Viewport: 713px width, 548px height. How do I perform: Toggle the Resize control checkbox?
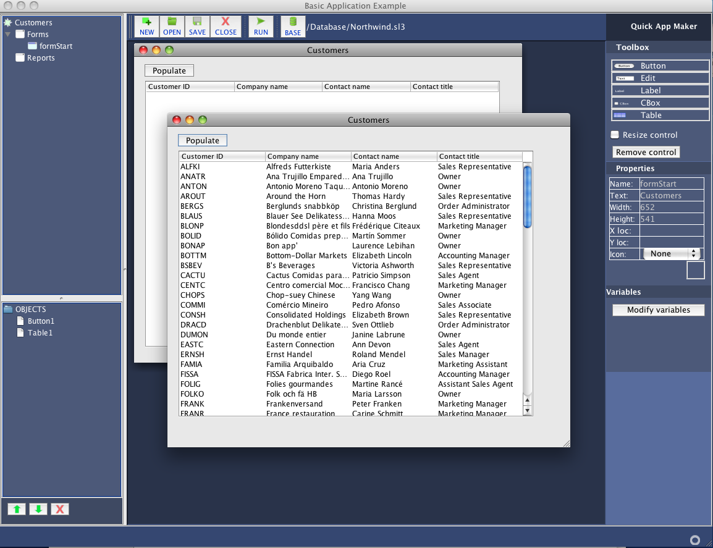(x=615, y=135)
